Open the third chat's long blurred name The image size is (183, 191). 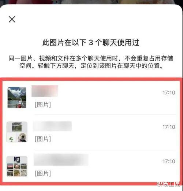[61, 160]
